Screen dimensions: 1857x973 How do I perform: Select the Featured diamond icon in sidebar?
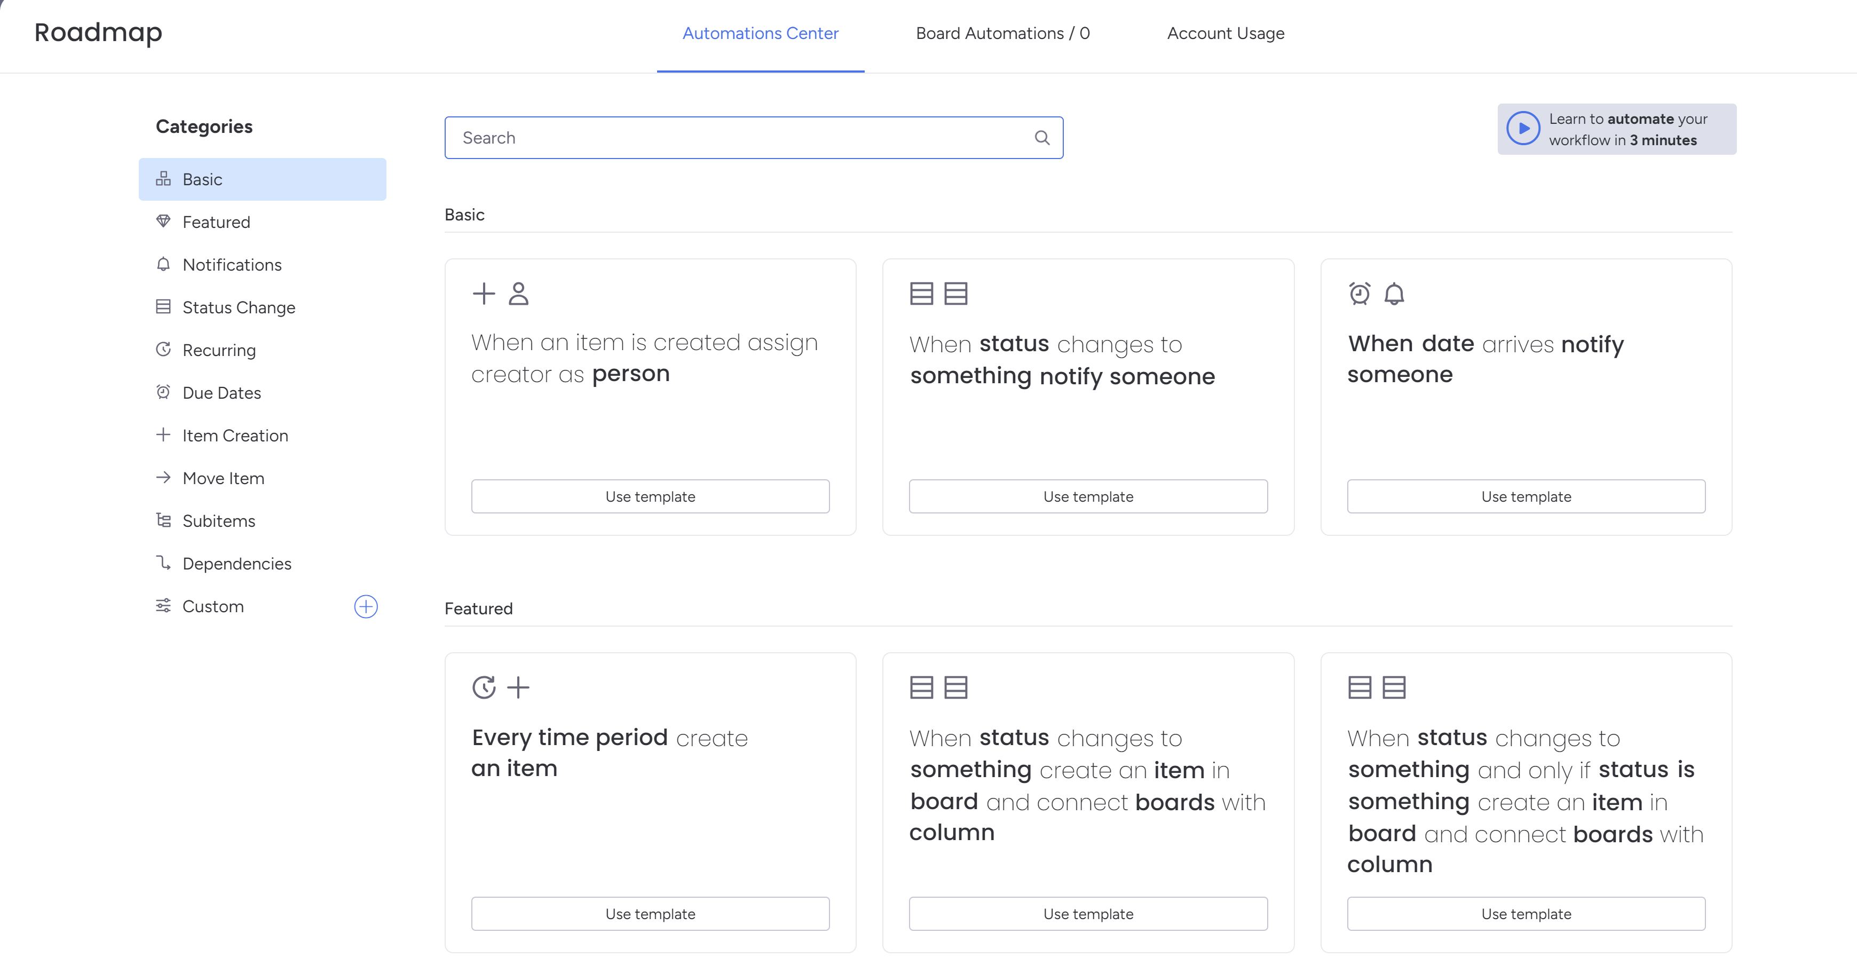164,222
